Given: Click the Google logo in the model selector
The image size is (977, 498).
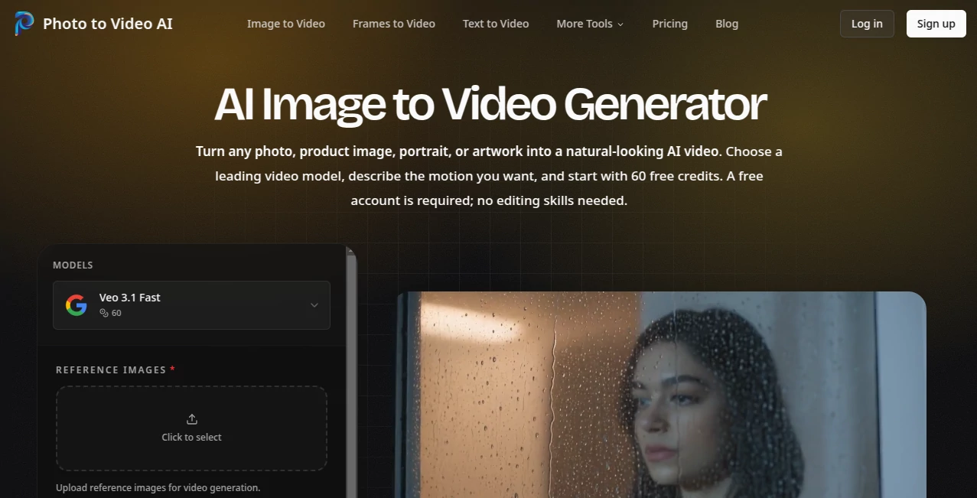Looking at the screenshot, I should coord(76,305).
